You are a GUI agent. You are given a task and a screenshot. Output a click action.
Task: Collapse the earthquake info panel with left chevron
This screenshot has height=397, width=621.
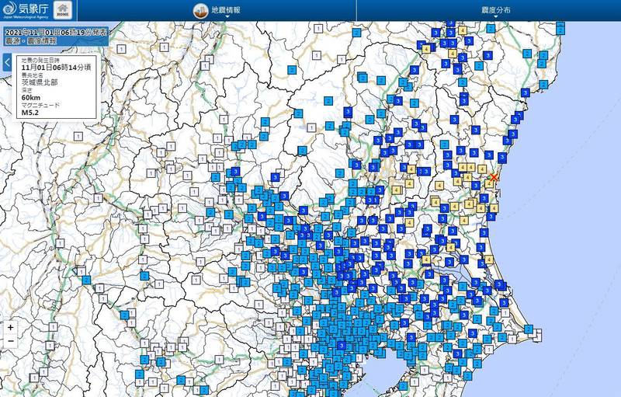click(x=7, y=63)
